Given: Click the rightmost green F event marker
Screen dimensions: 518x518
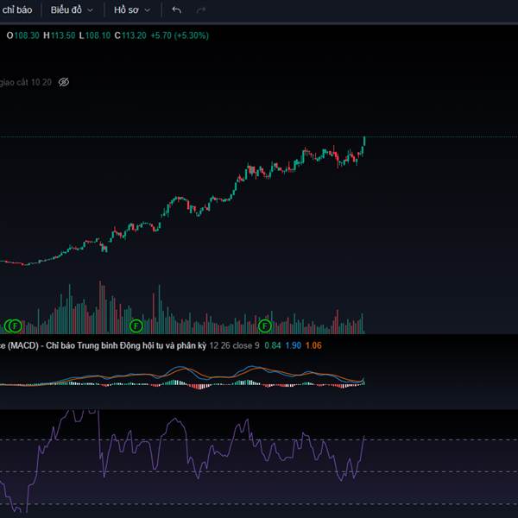Looking at the screenshot, I should 265,325.
